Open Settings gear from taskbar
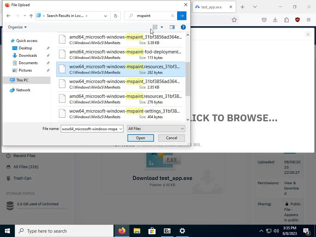This screenshot has width=316, height=237. tap(182, 231)
